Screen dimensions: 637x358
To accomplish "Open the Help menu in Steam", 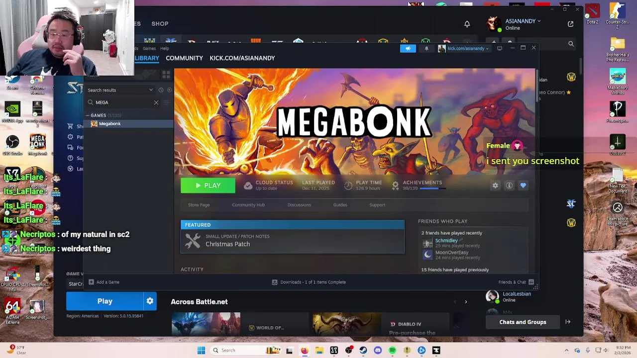I will pyautogui.click(x=164, y=48).
